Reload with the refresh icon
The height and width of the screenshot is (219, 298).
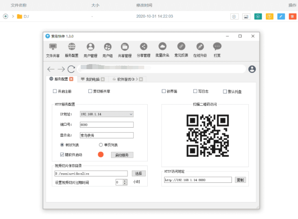click(71, 69)
